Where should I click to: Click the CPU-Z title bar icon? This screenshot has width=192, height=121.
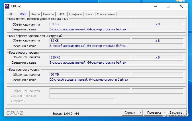tap(7, 6)
